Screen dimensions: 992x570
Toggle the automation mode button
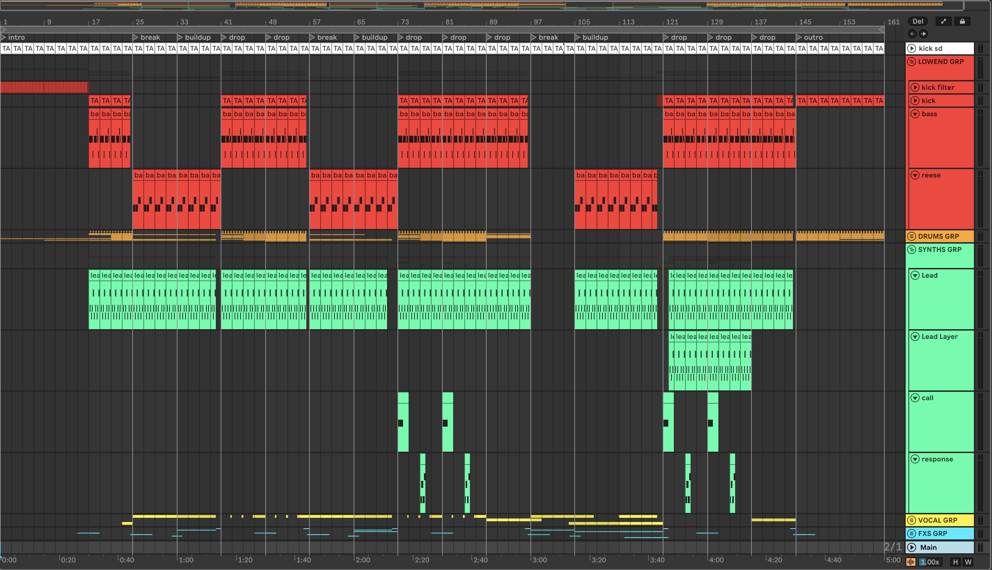943,22
